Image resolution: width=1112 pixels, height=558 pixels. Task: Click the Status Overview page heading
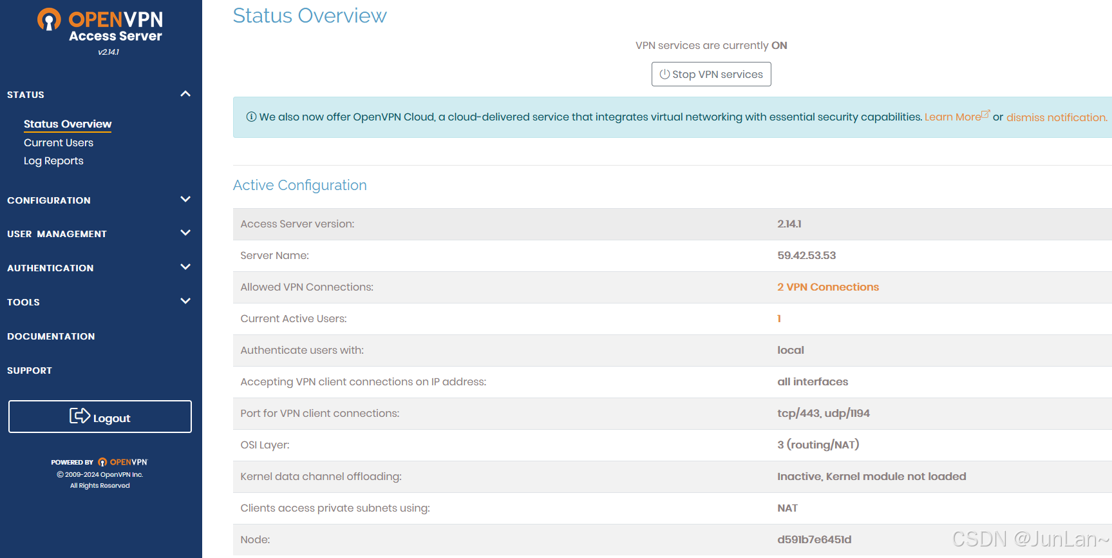tap(310, 15)
